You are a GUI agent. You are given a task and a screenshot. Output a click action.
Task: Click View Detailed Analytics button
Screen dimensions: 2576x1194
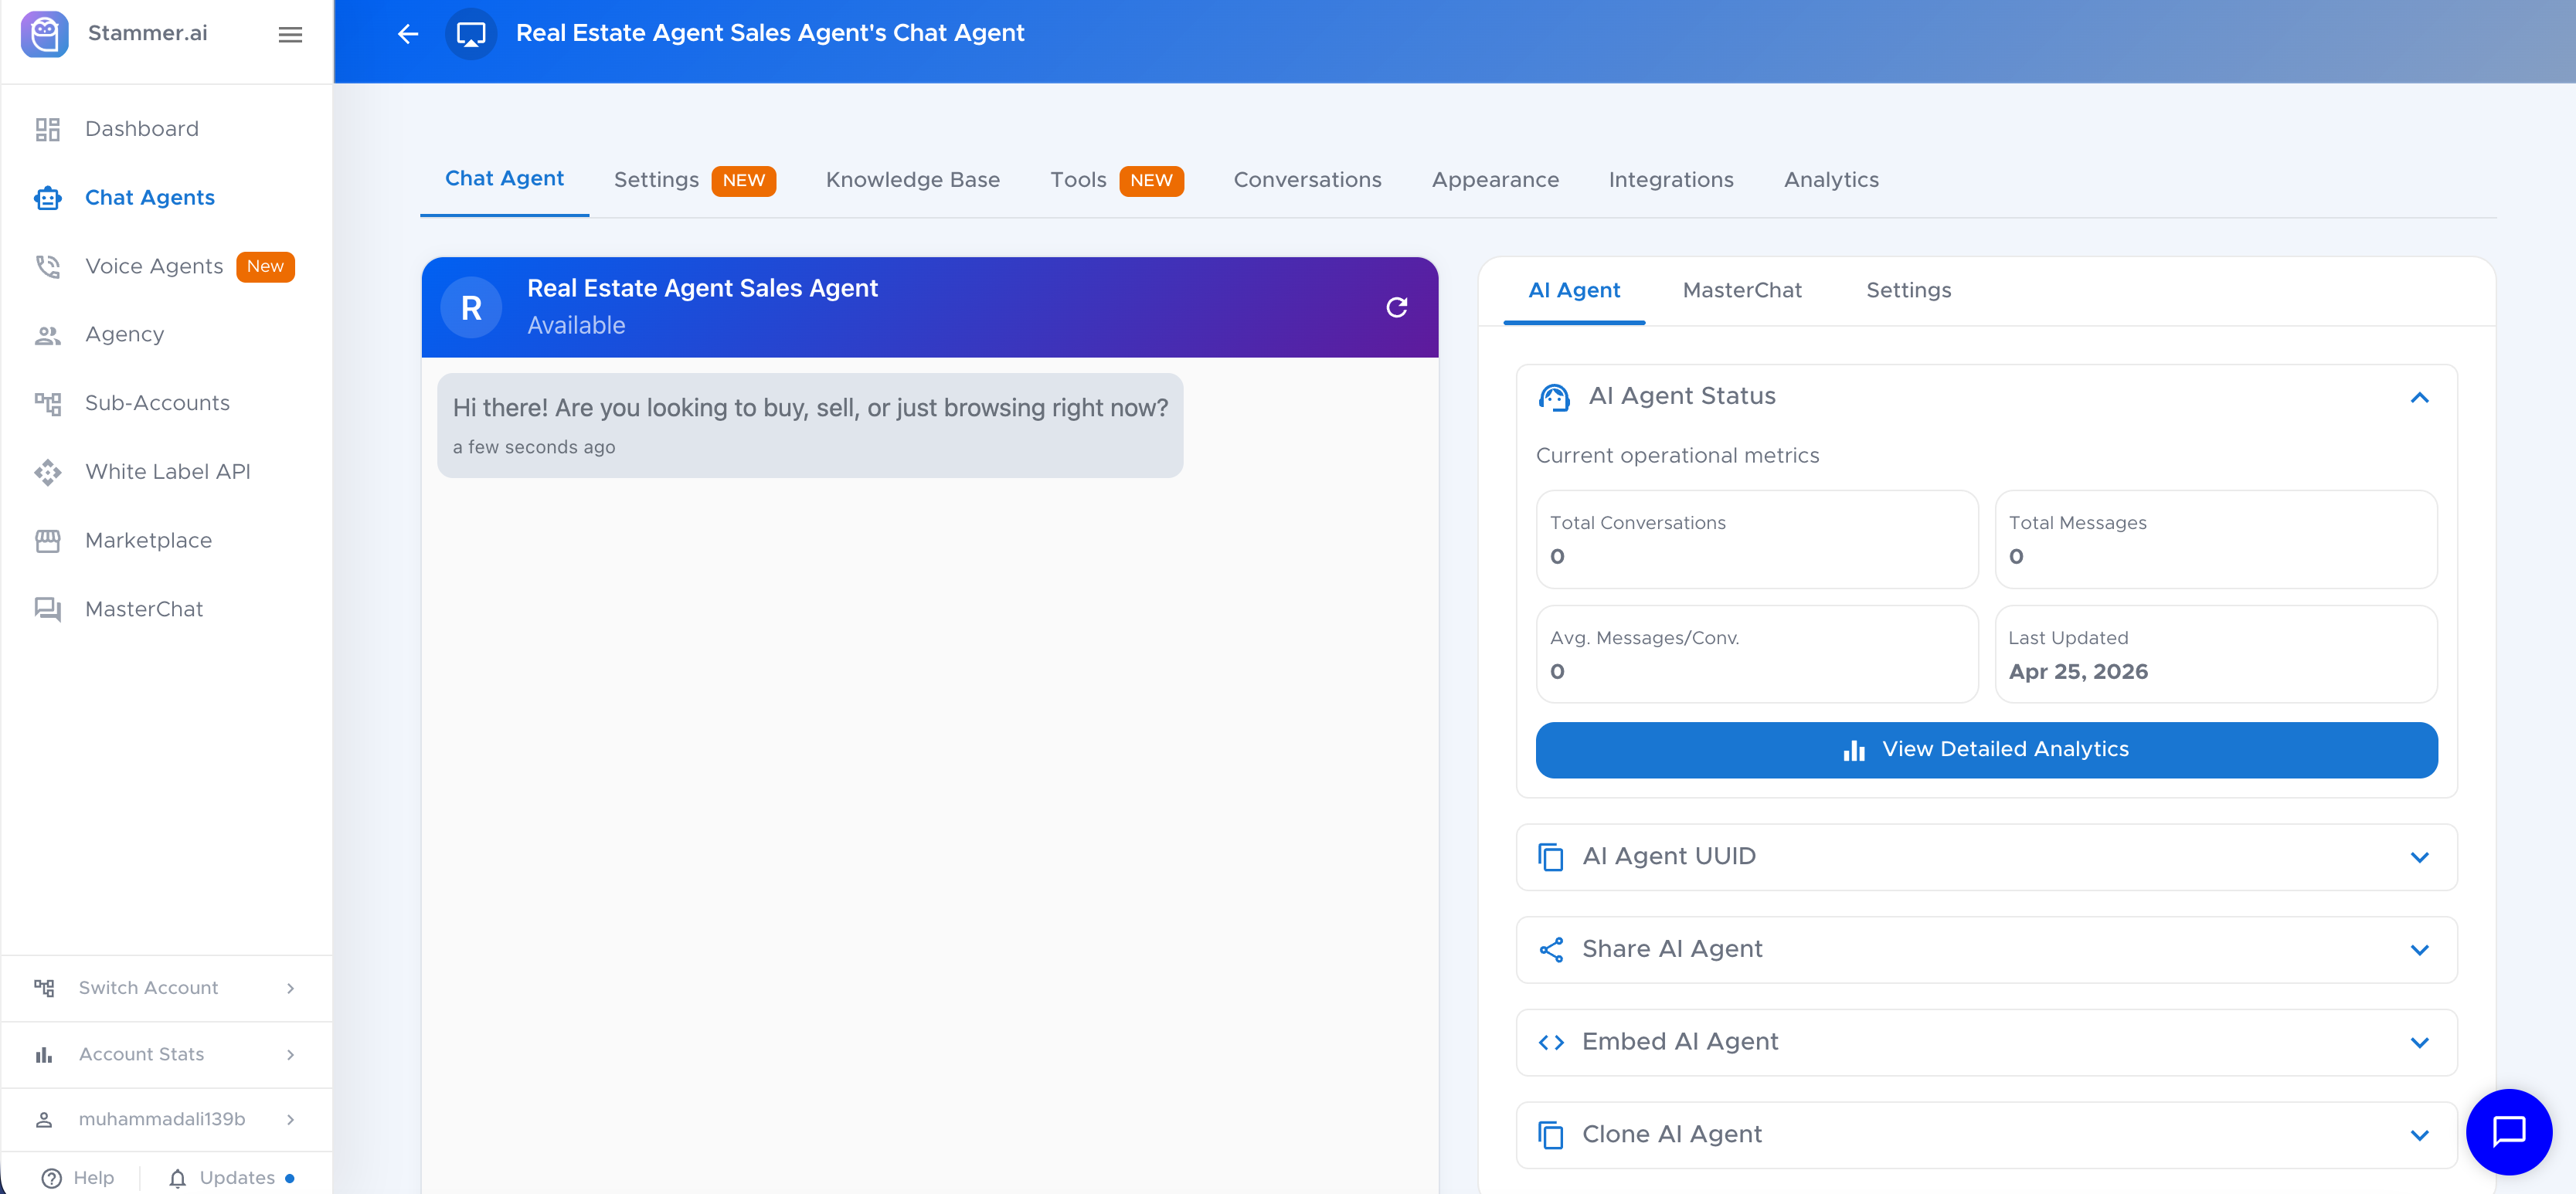point(1985,749)
